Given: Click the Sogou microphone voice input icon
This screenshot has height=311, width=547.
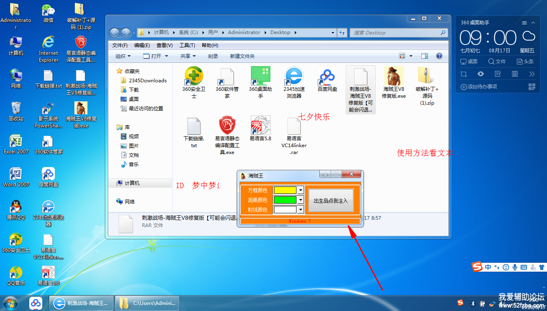Looking at the screenshot, I should click(x=514, y=267).
